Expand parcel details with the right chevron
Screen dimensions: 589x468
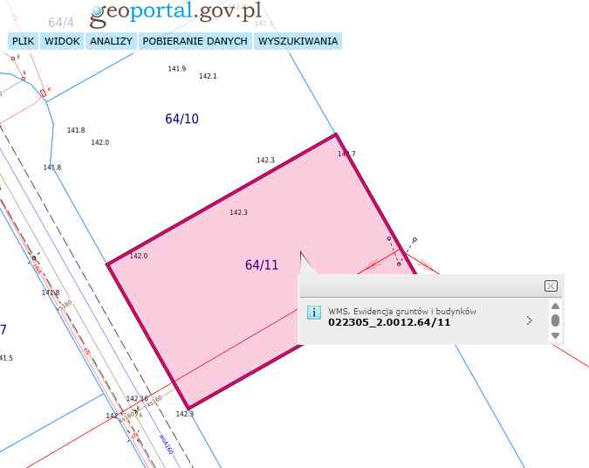point(529,320)
